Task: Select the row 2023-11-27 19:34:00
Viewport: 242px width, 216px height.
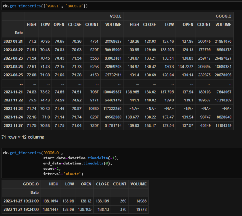Action: (21, 209)
